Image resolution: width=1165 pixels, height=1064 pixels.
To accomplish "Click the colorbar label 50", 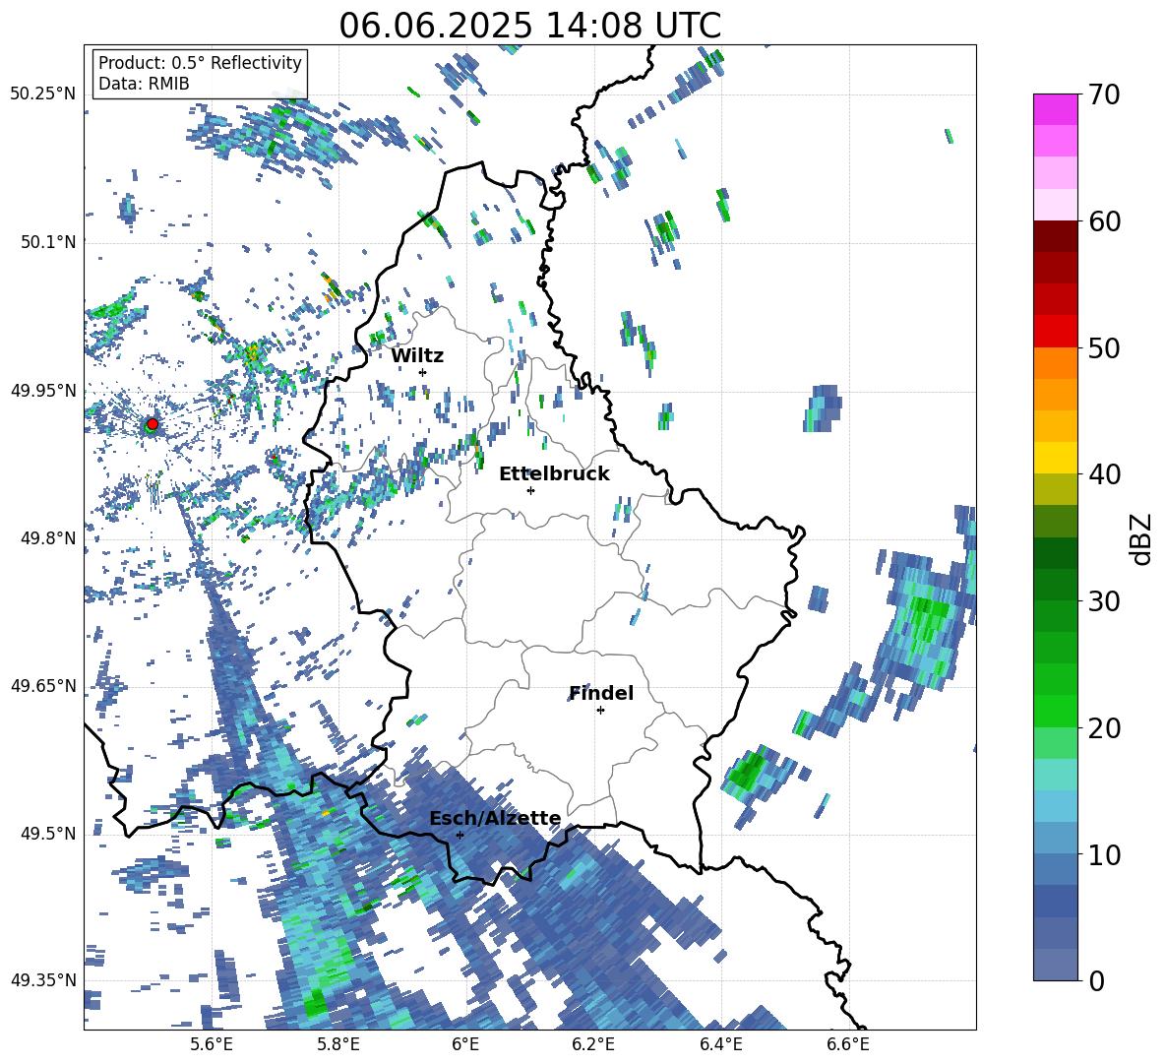I will (x=1104, y=348).
